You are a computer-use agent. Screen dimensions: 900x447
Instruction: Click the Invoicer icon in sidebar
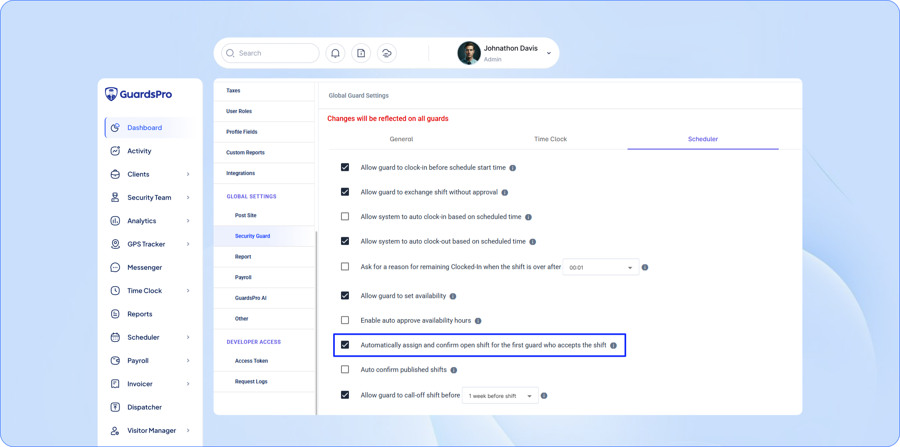pos(115,384)
